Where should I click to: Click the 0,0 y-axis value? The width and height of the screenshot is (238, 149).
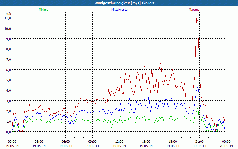tap(9, 132)
